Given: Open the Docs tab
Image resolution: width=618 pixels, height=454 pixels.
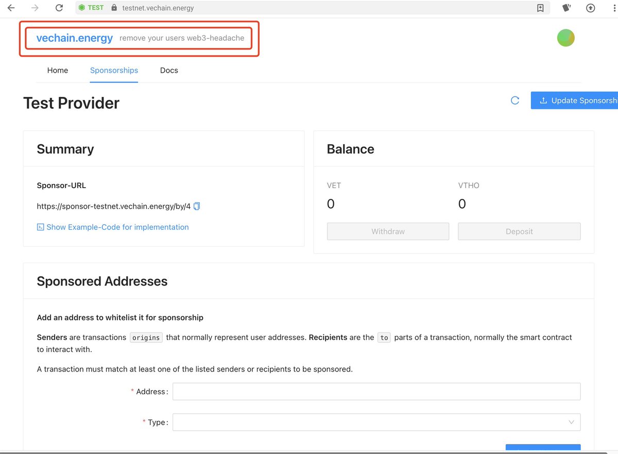Looking at the screenshot, I should 169,70.
